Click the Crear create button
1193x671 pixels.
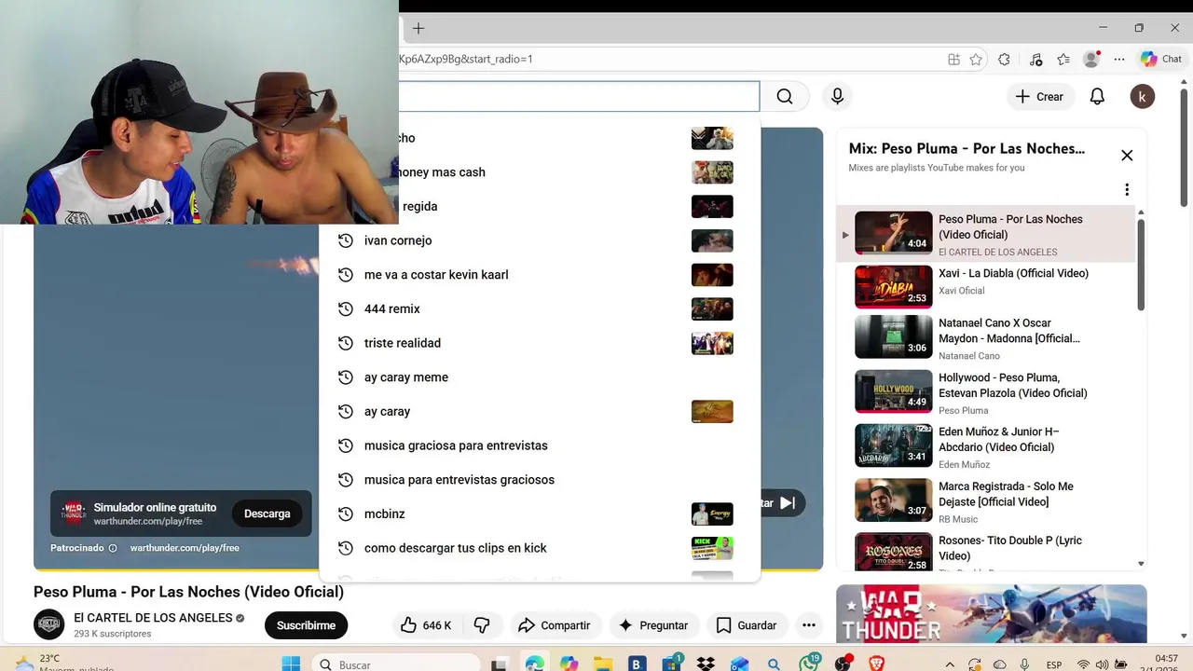click(x=1039, y=97)
